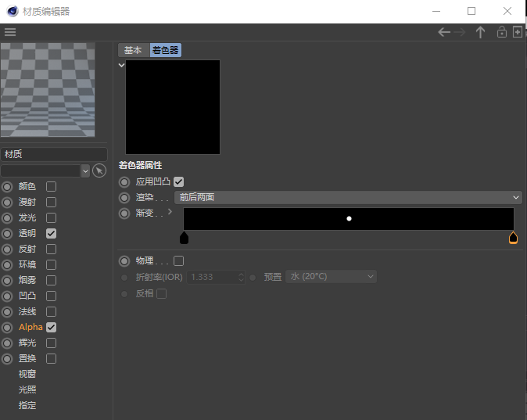The width and height of the screenshot is (527, 420).
Task: Enable the 物理 checkbox
Action: coord(178,260)
